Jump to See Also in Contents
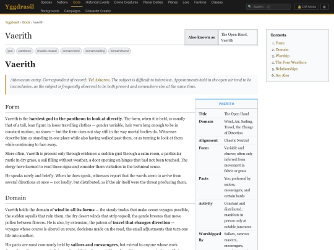This screenshot has height=250, width=334. (282, 75)
